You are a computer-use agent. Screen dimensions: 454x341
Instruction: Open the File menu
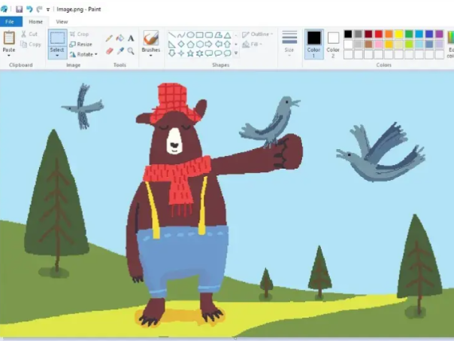11,22
